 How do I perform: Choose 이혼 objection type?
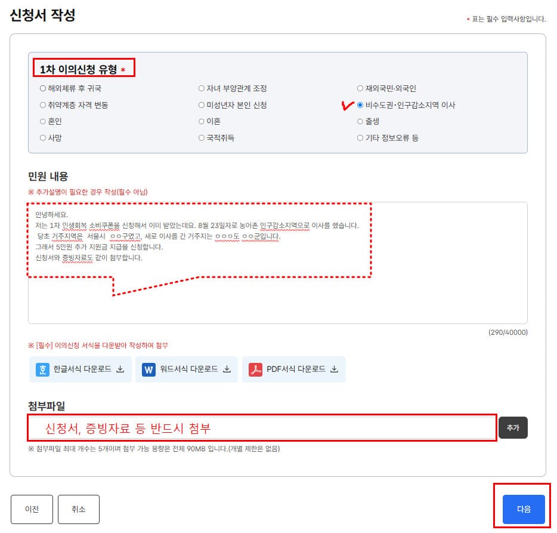point(202,122)
